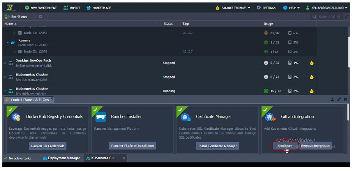The width and height of the screenshot is (353, 171).
Task: Expand the stopped k8s-cluster Kubernetes Cluster
Action: pos(5,77)
